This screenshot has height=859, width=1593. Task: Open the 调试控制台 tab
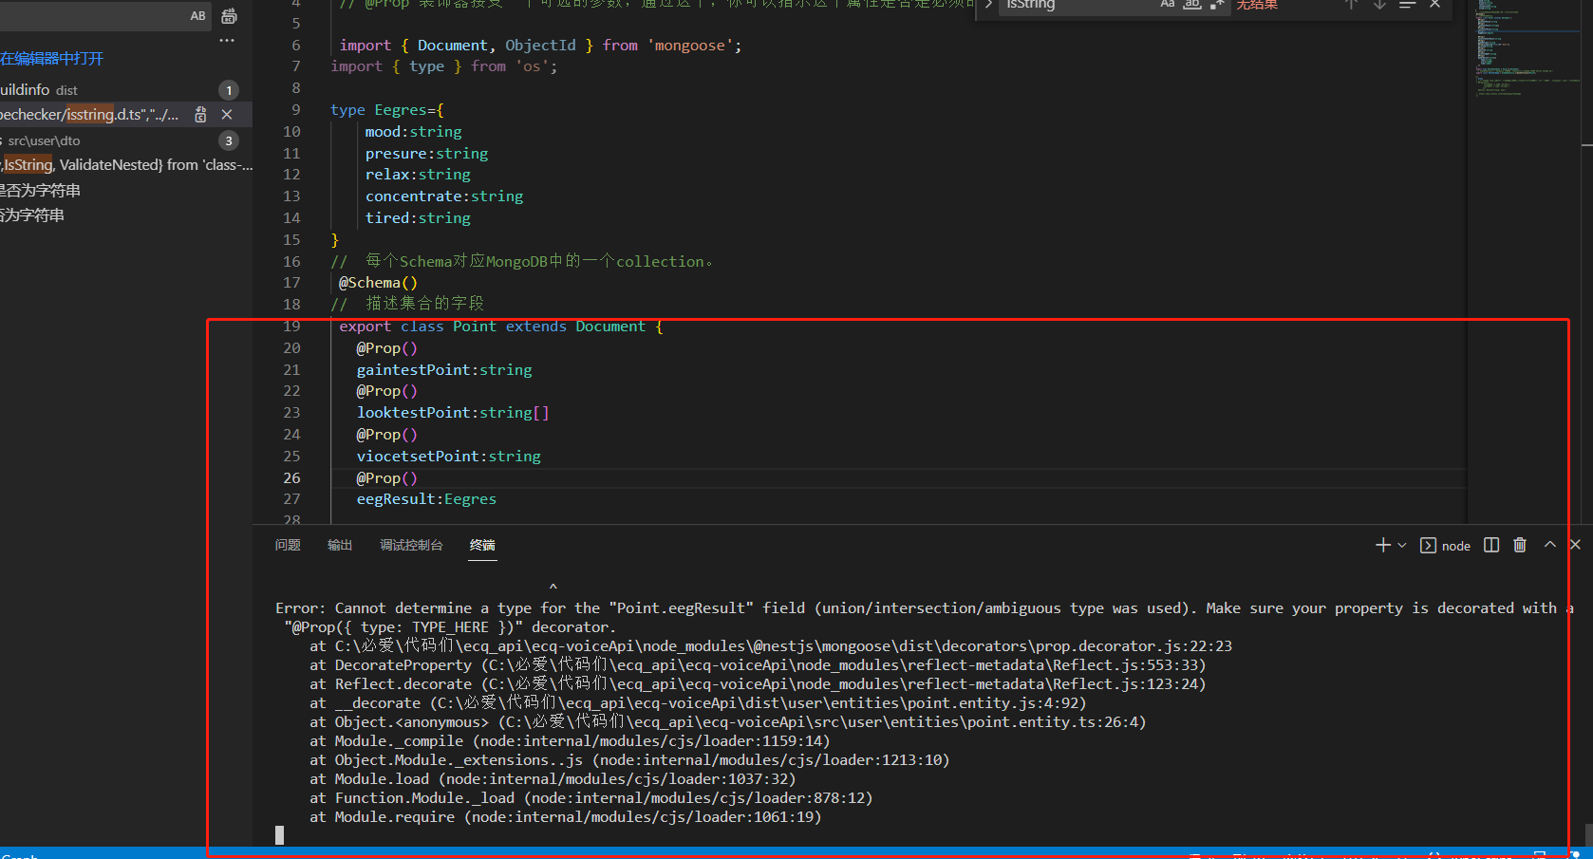pyautogui.click(x=412, y=545)
